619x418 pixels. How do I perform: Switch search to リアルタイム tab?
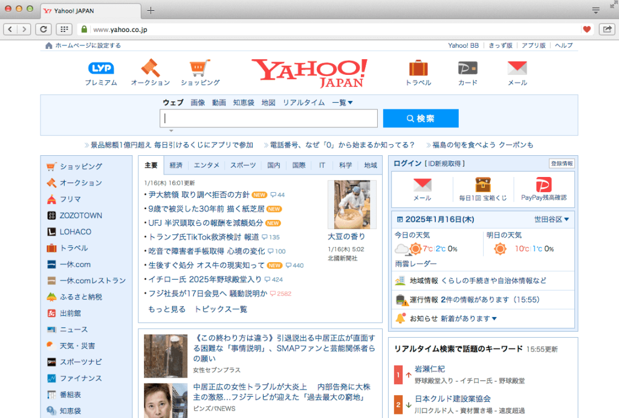(x=303, y=103)
